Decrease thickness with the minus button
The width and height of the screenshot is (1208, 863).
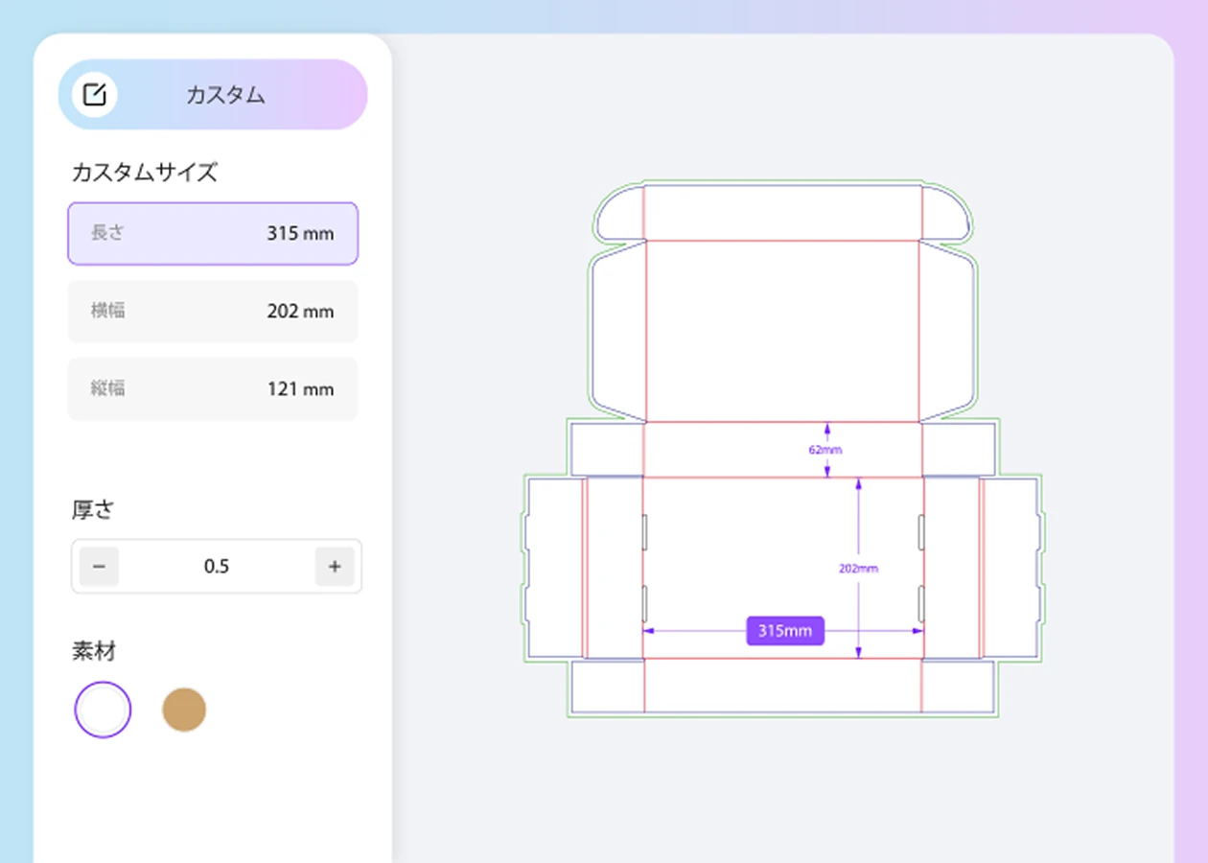(99, 567)
